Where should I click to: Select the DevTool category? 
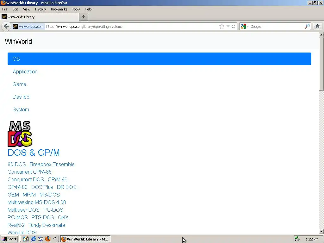pos(22,97)
